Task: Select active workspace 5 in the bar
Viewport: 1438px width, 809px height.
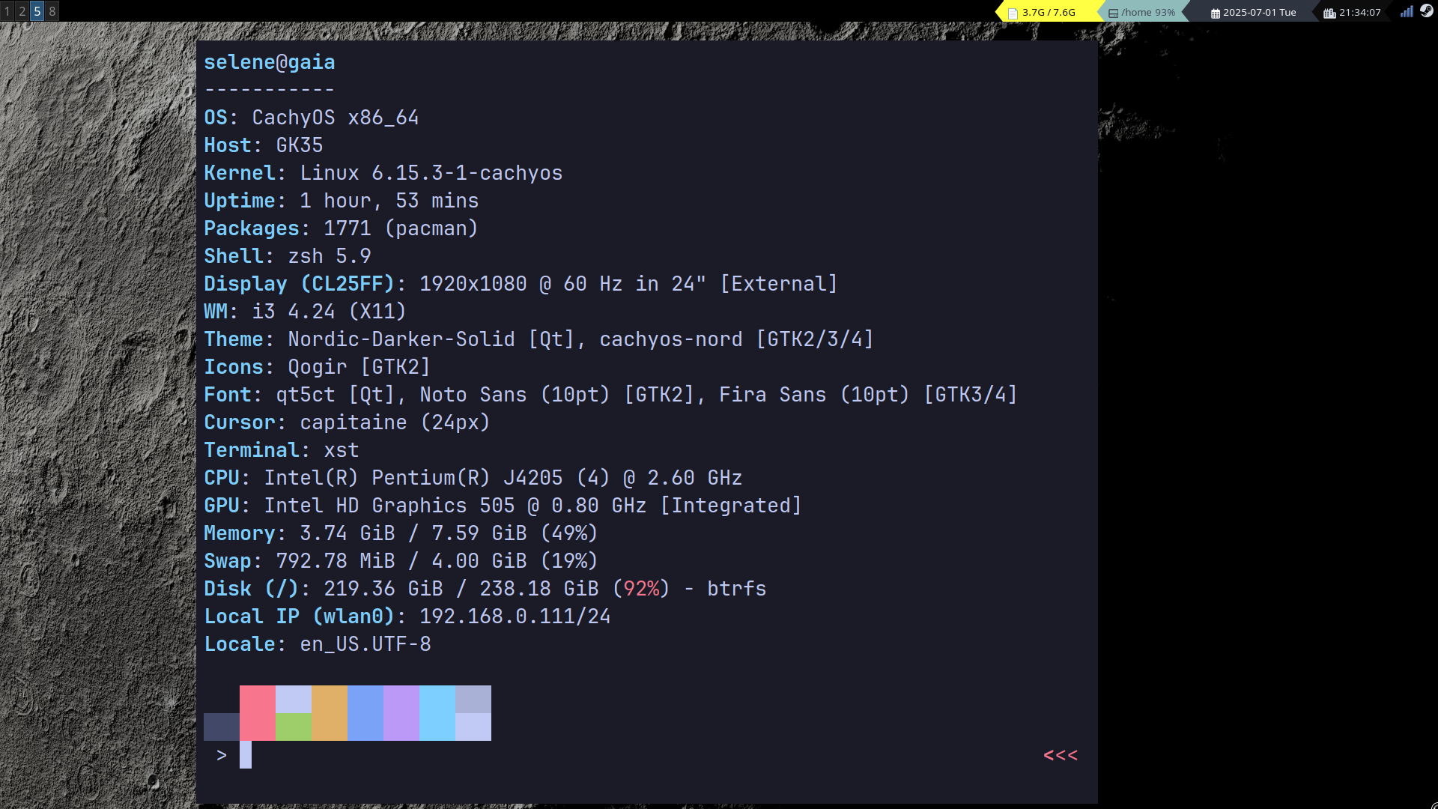Action: point(37,11)
